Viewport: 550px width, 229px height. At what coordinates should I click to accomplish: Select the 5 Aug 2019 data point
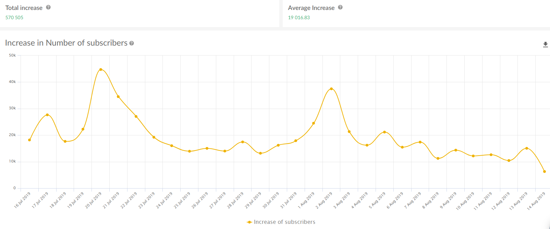coord(384,132)
